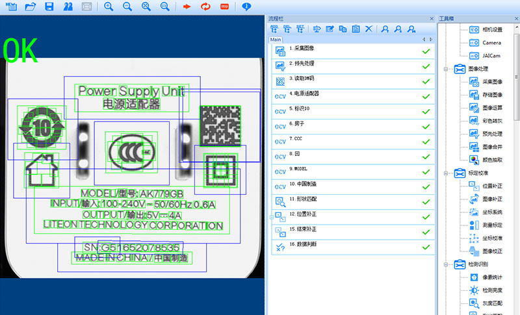Viewport: 520px width, 315px height.
Task: Collapse the 图像处理 tree group
Action: (x=446, y=68)
